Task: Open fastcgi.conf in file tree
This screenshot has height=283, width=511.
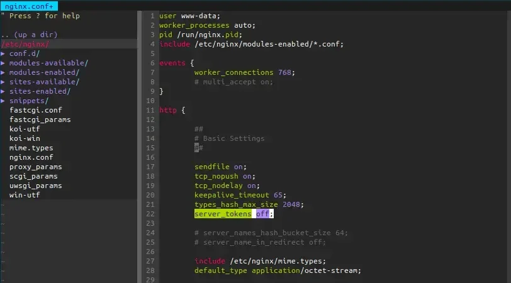Action: tap(35, 110)
